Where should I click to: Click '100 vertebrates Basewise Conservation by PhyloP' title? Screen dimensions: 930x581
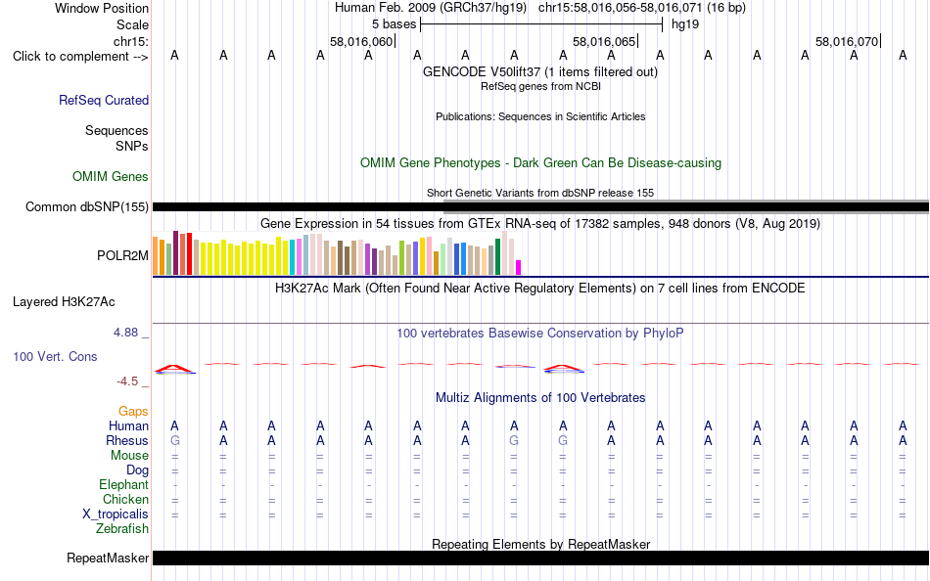pyautogui.click(x=540, y=334)
